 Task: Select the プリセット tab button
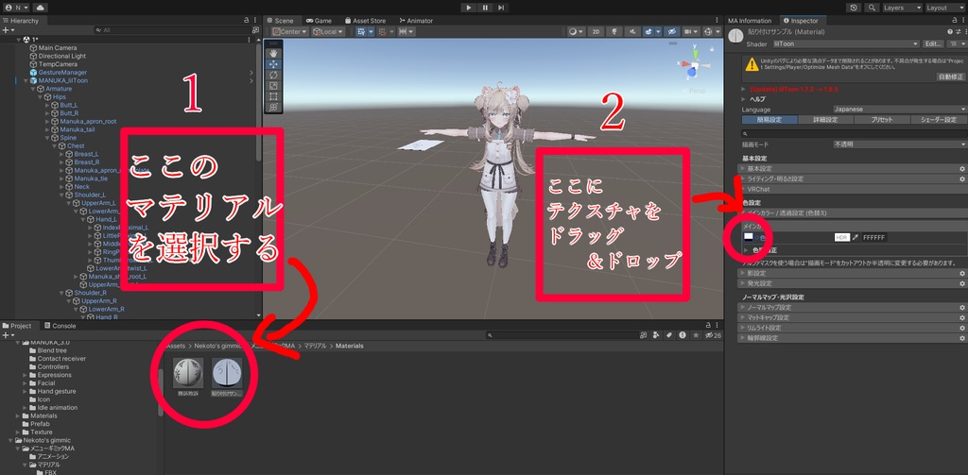pos(882,120)
